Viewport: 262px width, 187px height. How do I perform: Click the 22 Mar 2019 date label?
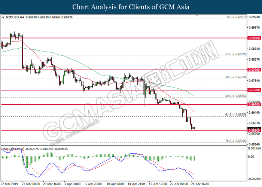(9, 184)
